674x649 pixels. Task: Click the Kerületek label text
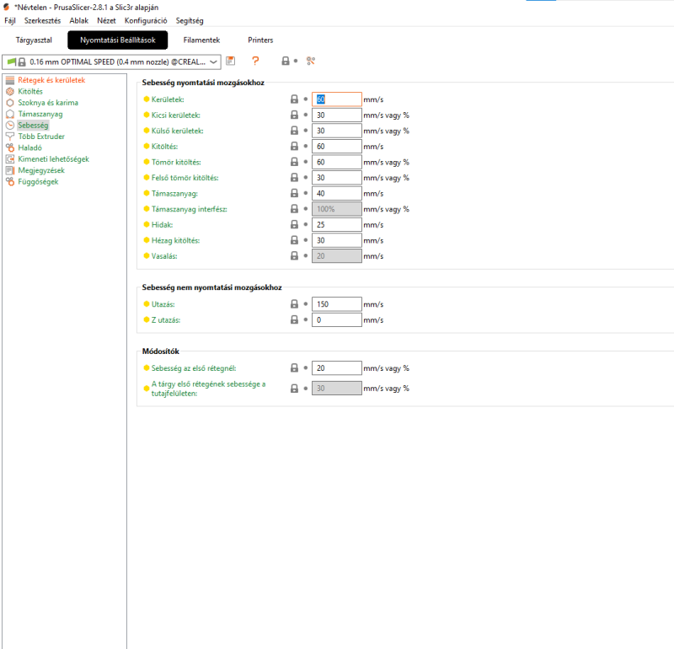pyautogui.click(x=168, y=99)
